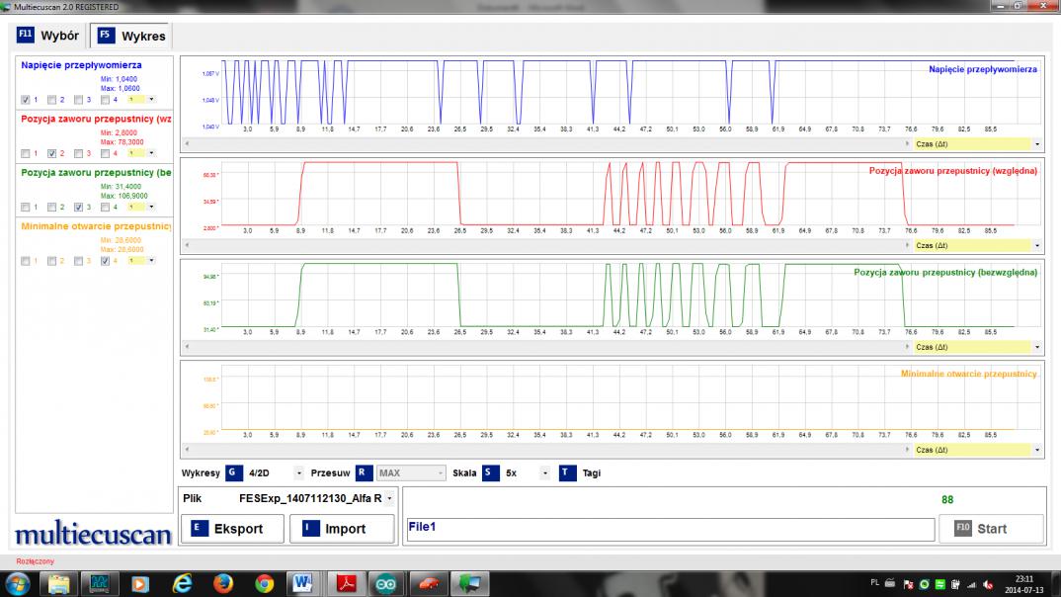Open Internet Explorer from the taskbar
This screenshot has width=1061, height=597.
click(182, 583)
